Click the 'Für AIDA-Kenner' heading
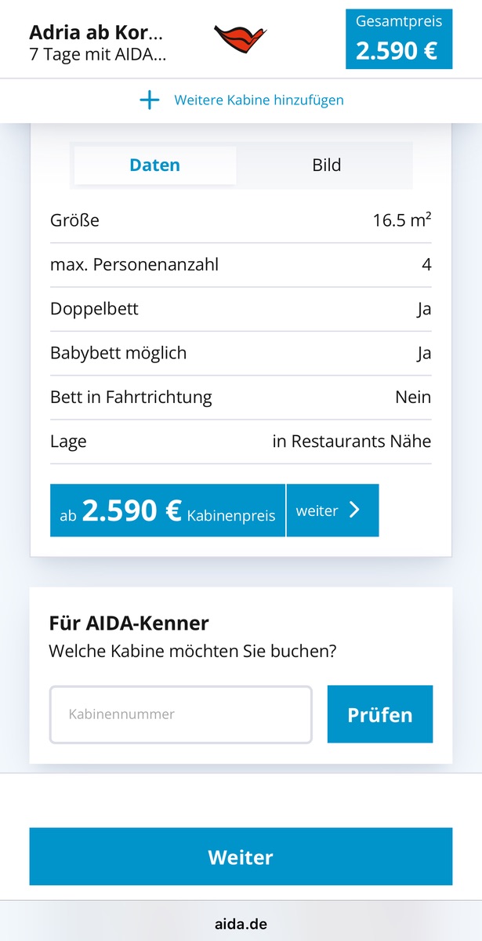Image resolution: width=482 pixels, height=941 pixels. (x=129, y=624)
